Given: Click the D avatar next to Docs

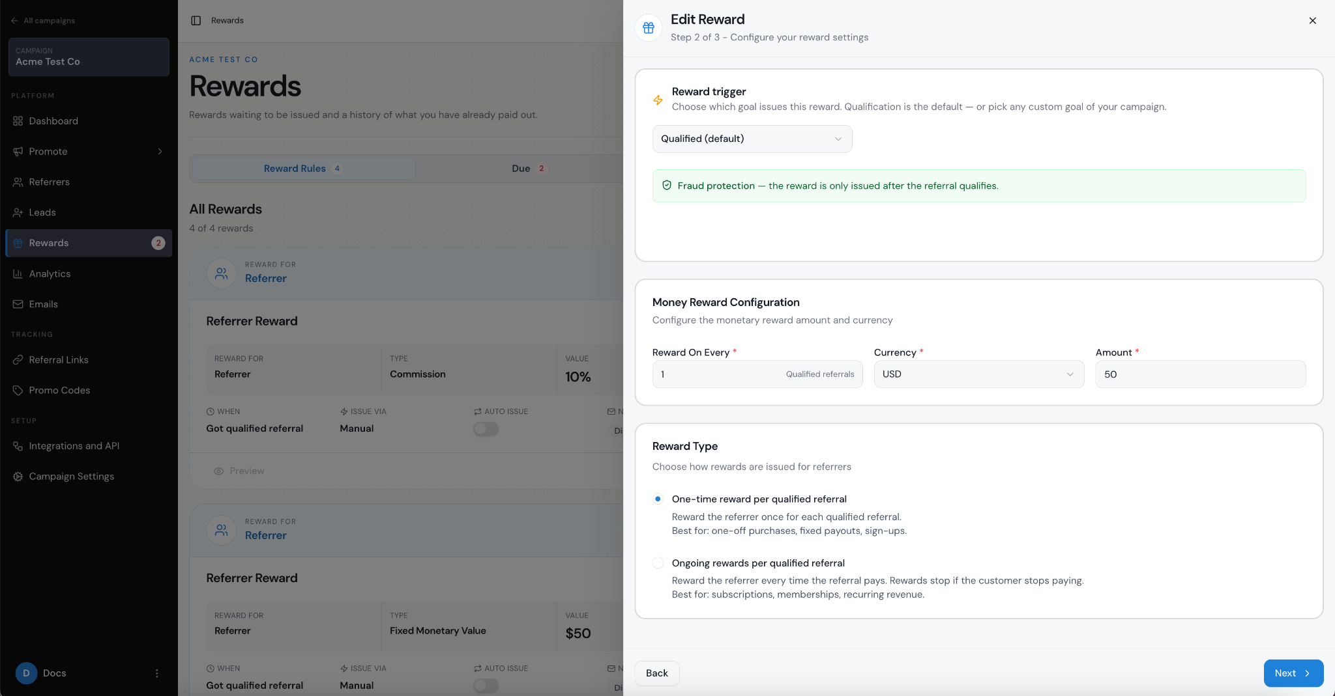Looking at the screenshot, I should [x=26, y=673].
